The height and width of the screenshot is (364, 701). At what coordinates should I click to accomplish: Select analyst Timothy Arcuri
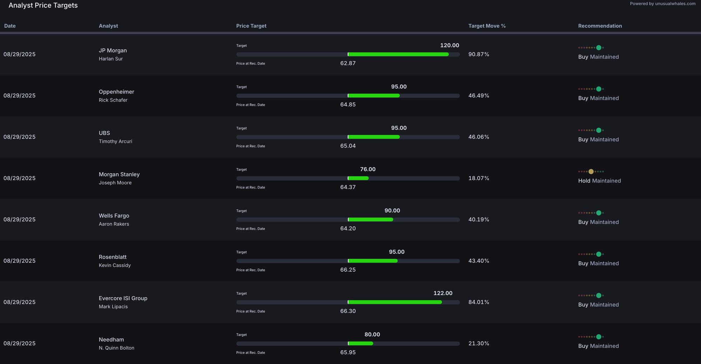tap(116, 142)
